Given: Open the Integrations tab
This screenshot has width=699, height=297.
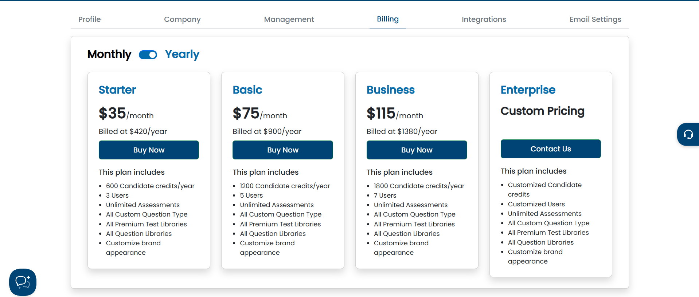Looking at the screenshot, I should (484, 19).
